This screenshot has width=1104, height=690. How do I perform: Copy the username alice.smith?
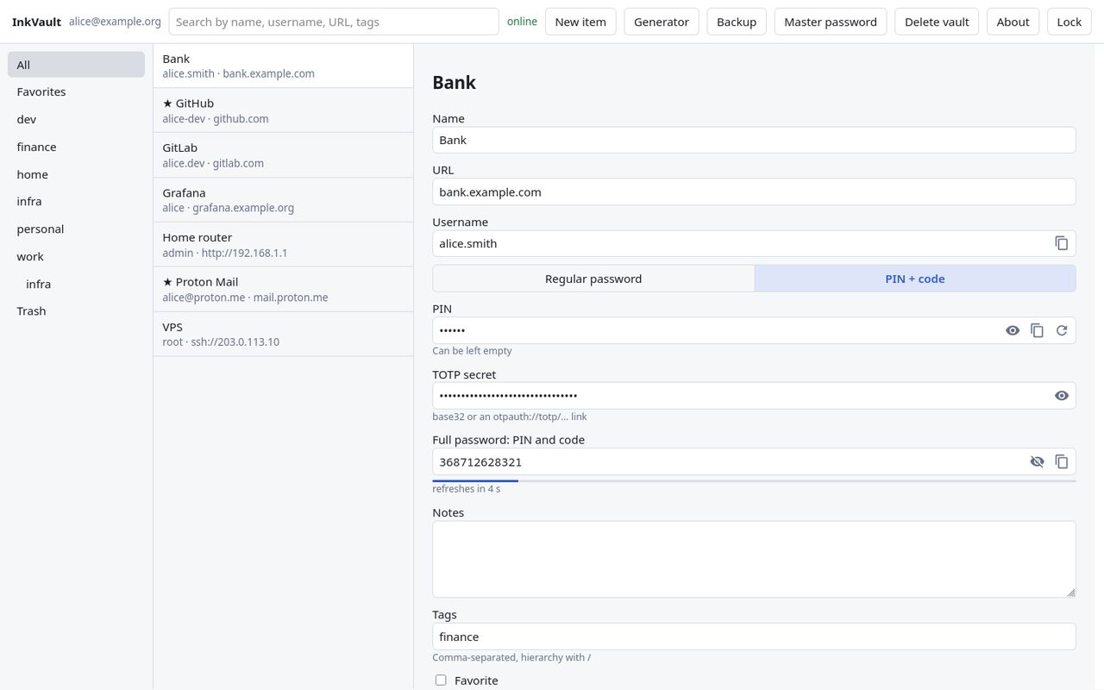coord(1062,243)
